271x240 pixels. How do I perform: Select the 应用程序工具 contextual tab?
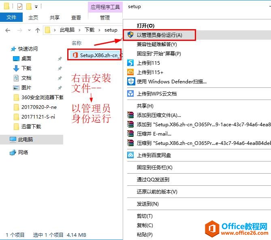tap(105, 7)
